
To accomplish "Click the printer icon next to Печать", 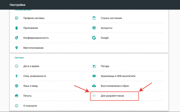I will click(17, 96).
